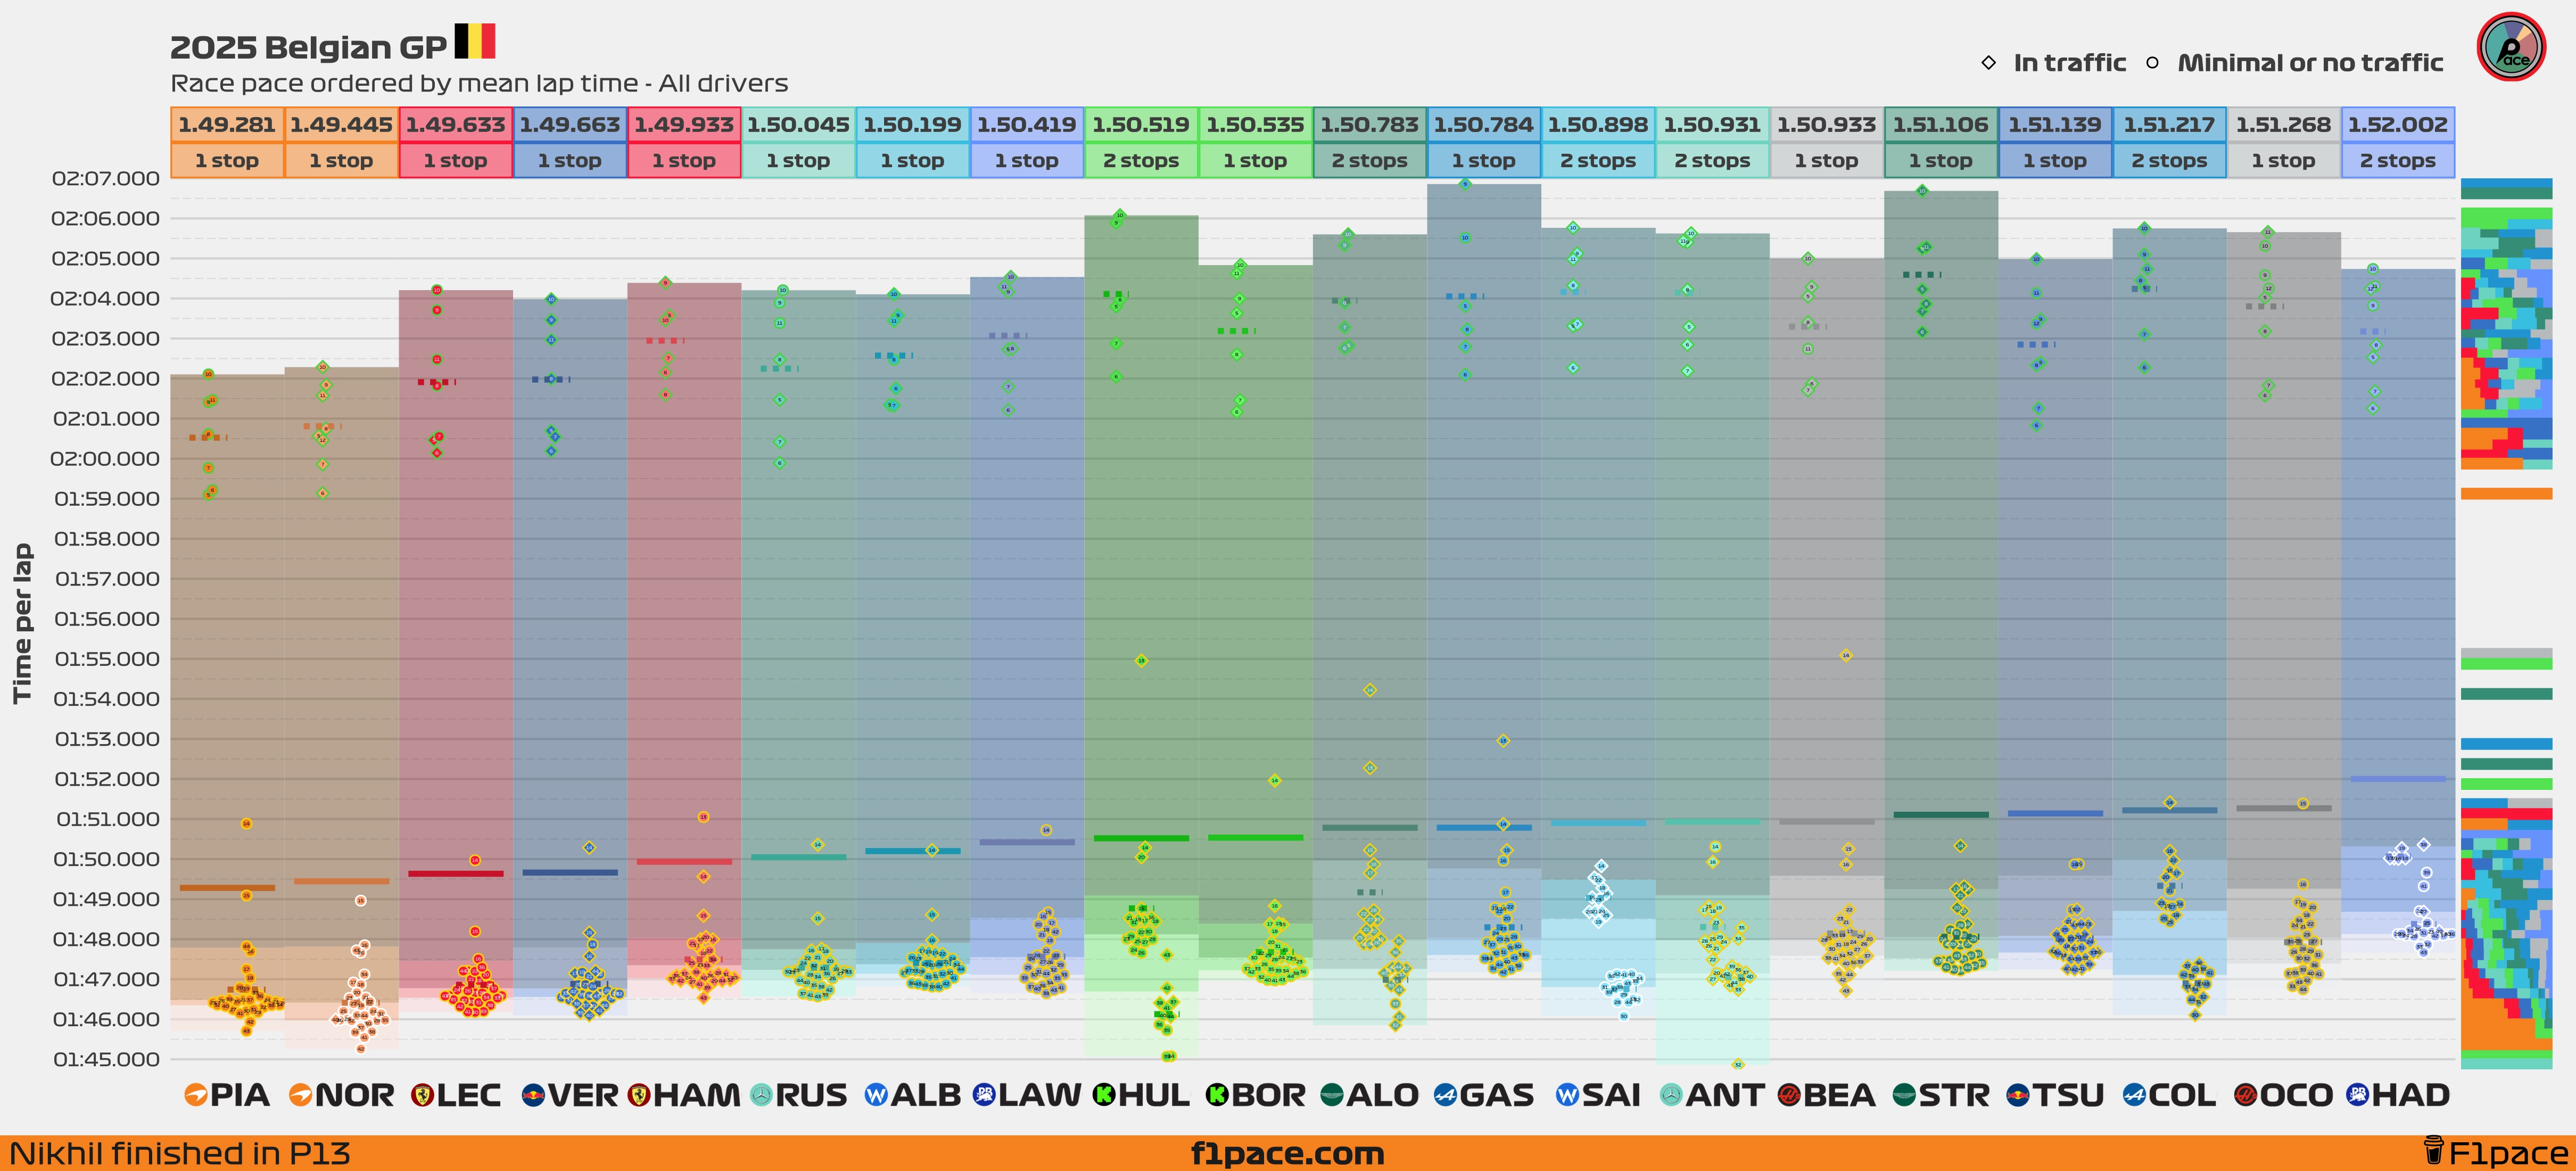Click mean lap time 1.50.784
Viewport: 2576px width, 1171px height.
tap(1483, 125)
